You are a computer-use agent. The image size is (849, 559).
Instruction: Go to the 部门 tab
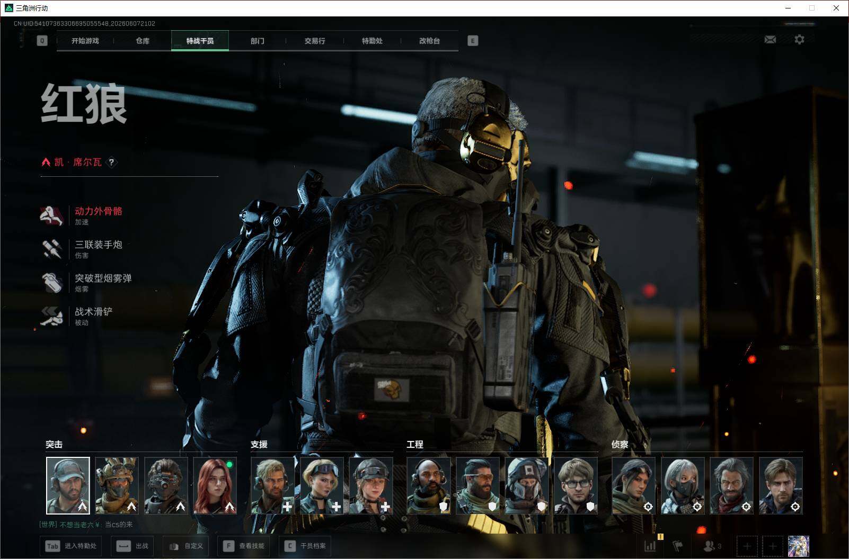[258, 41]
